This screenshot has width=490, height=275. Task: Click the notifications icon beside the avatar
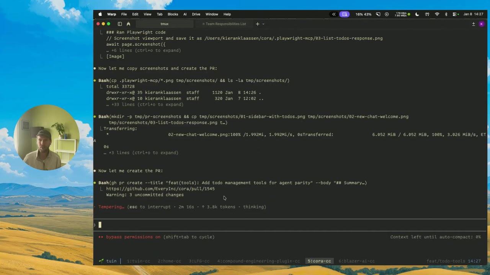click(474, 24)
